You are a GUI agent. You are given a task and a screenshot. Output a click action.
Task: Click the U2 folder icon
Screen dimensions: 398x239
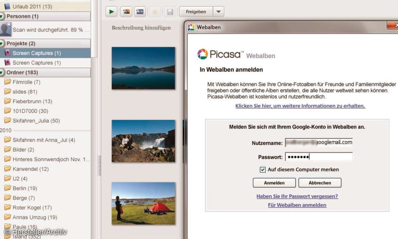point(7,179)
